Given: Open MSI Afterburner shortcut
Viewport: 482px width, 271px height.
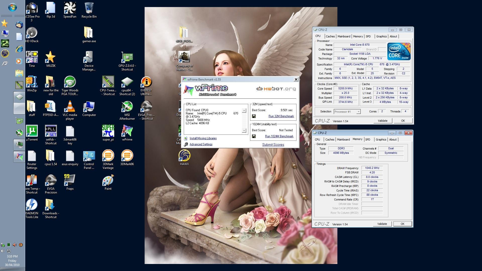Looking at the screenshot, I should point(127,107).
